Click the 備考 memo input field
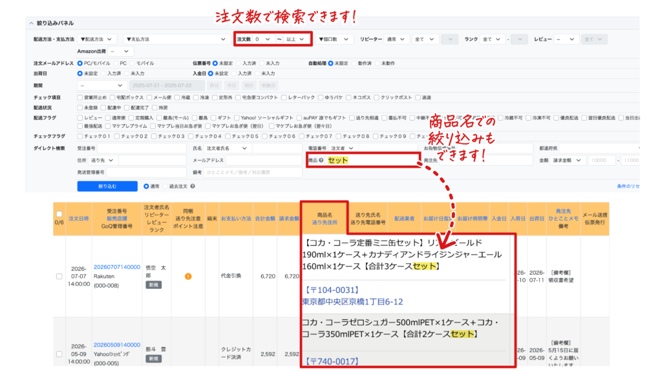The width and height of the screenshot is (662, 376). 253,172
